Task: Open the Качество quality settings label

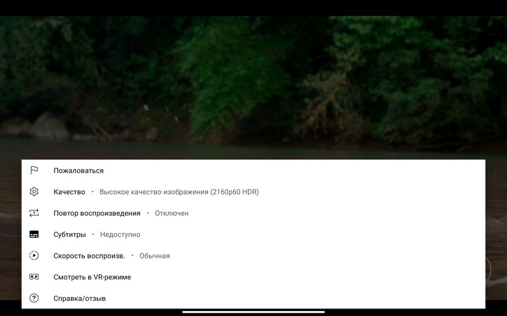Action: [69, 192]
